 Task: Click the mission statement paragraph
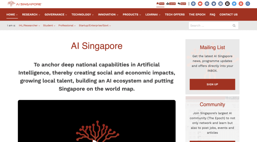click(97, 77)
